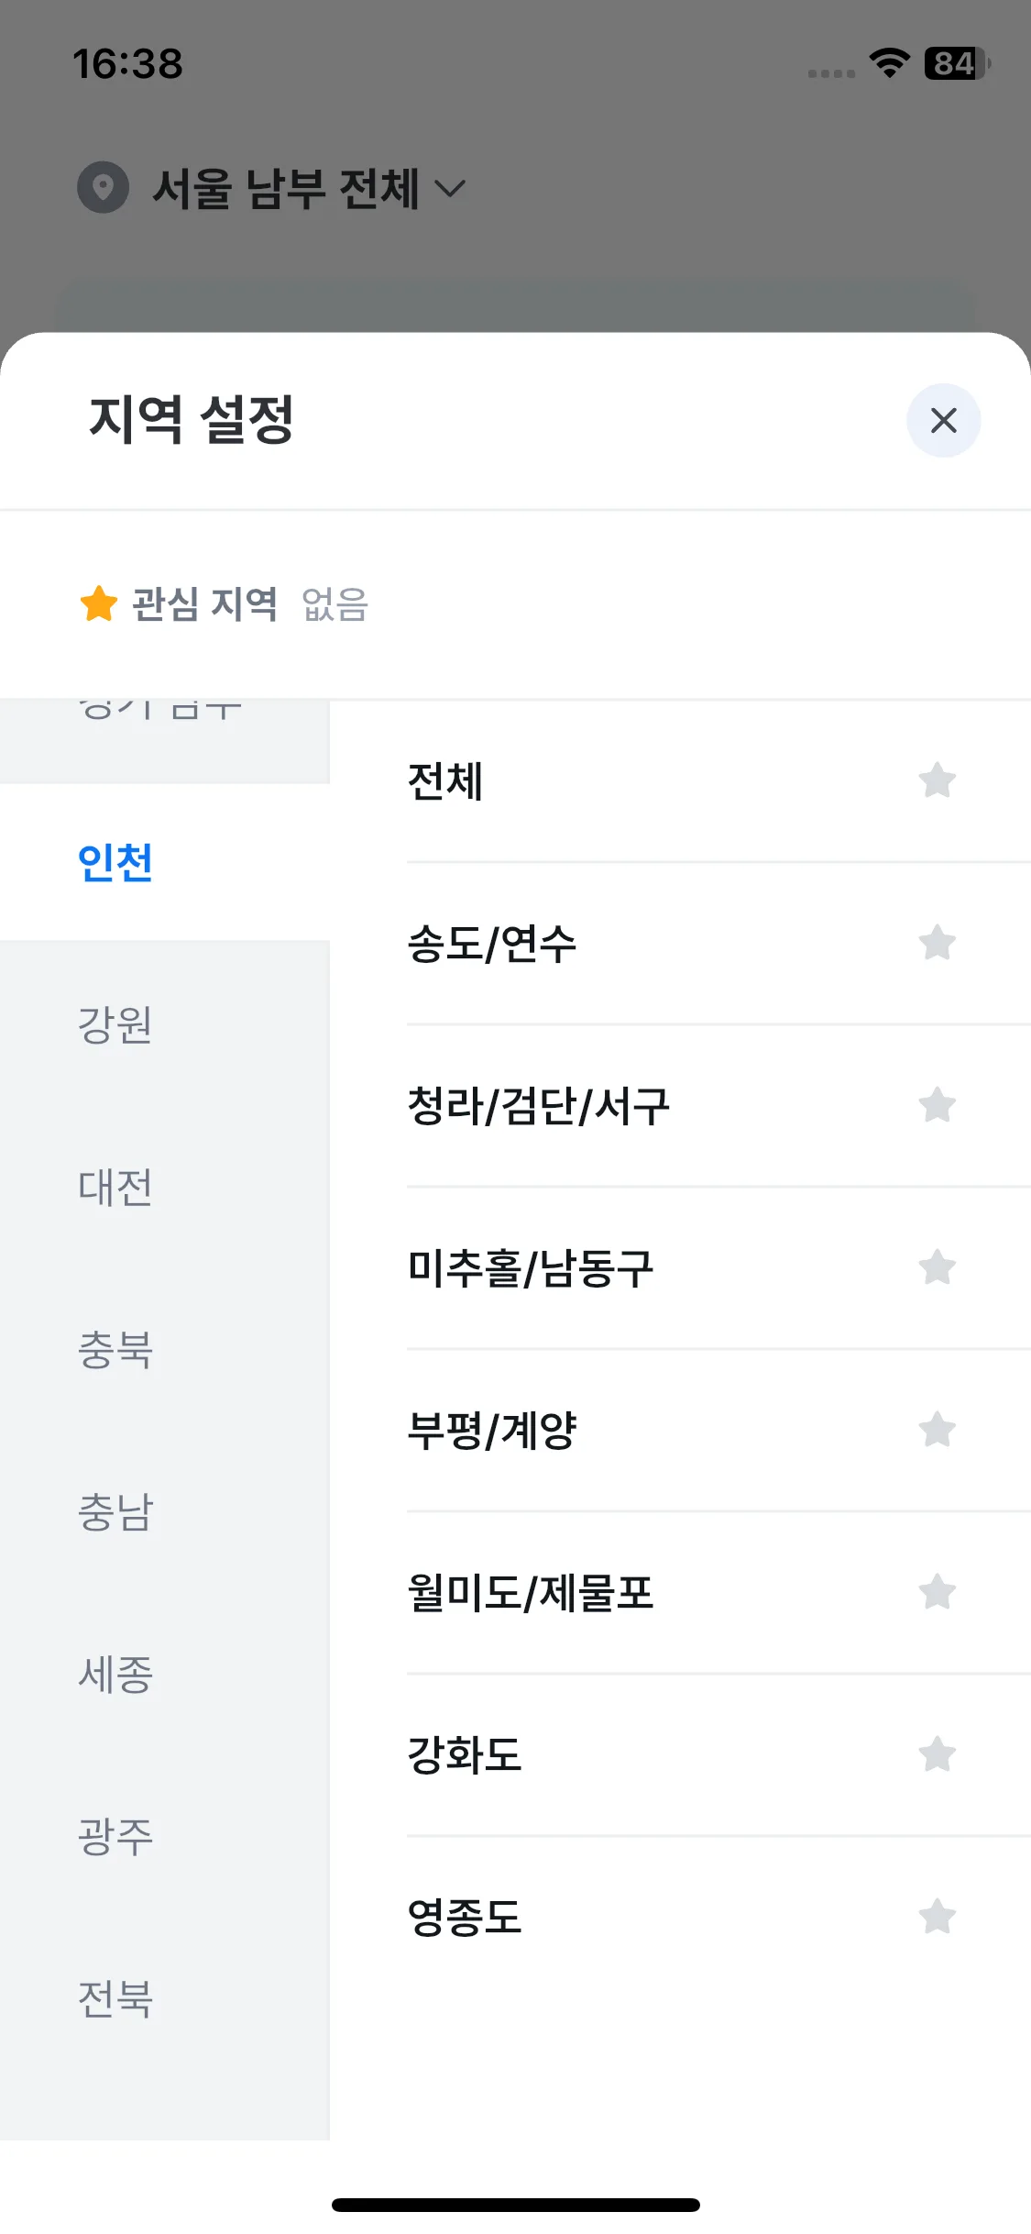The width and height of the screenshot is (1031, 2234).
Task: Tap the star icon beside 미추홀/남동구
Action: pos(937,1267)
